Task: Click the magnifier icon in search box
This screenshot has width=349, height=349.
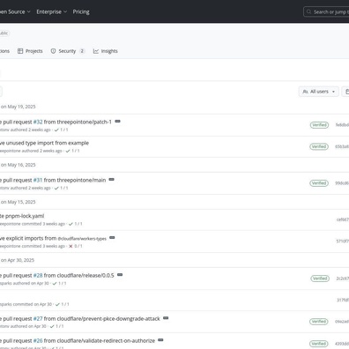Action: coord(308,11)
